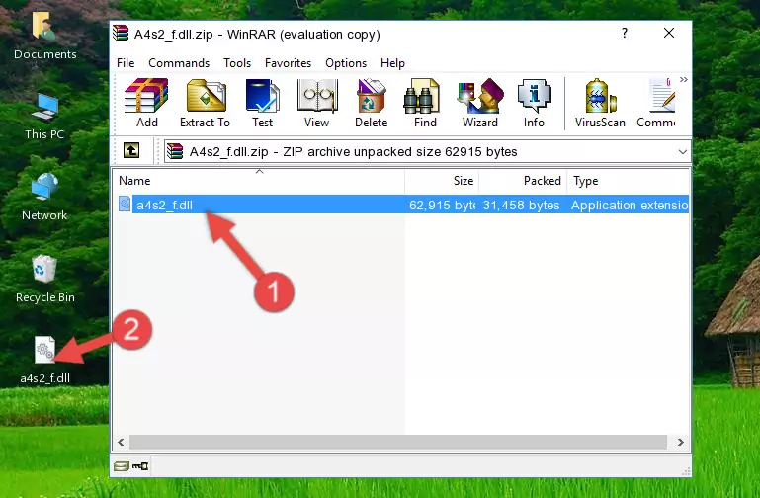Open the Tools menu
This screenshot has width=760, height=498.
pos(237,63)
